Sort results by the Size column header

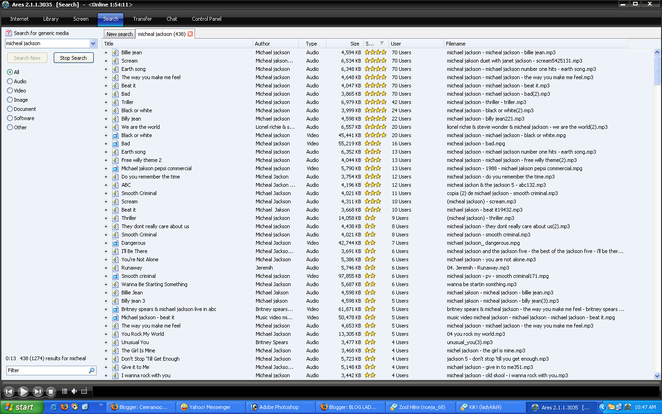[x=344, y=44]
